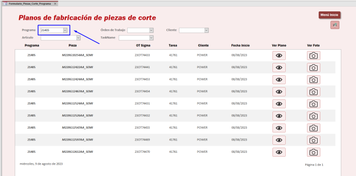Click OT Sigma value 23OT74454
This screenshot has height=176, width=356.
(142, 91)
